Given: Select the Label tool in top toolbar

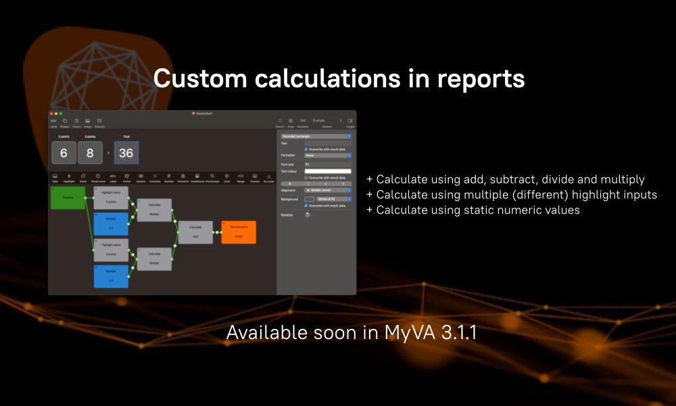Looking at the screenshot, I should [x=53, y=123].
